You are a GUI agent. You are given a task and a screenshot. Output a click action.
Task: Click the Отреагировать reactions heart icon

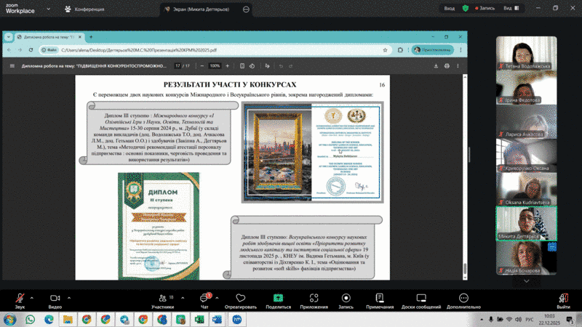[x=240, y=299]
